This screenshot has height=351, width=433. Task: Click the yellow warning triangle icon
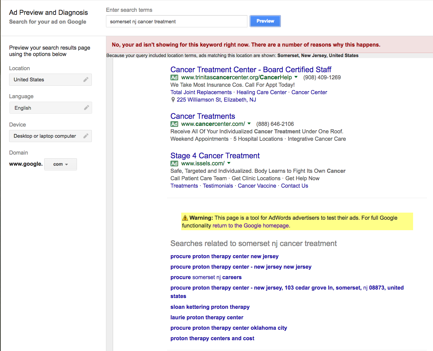point(185,218)
